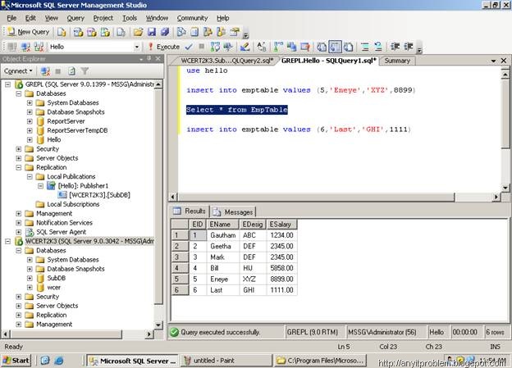Open the active files list dropdown arrow
This screenshot has height=368, width=512.
tap(493, 61)
